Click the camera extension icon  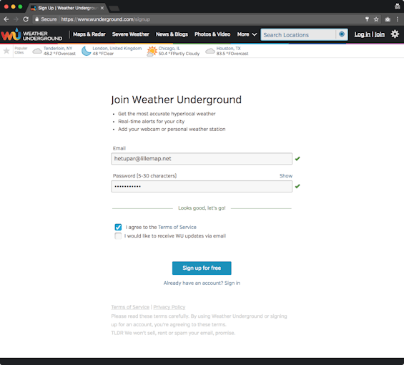coord(388,19)
